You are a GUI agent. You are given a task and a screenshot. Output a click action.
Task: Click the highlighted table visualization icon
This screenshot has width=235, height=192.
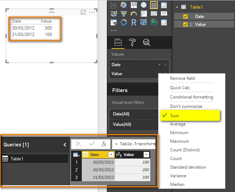tap(154, 5)
